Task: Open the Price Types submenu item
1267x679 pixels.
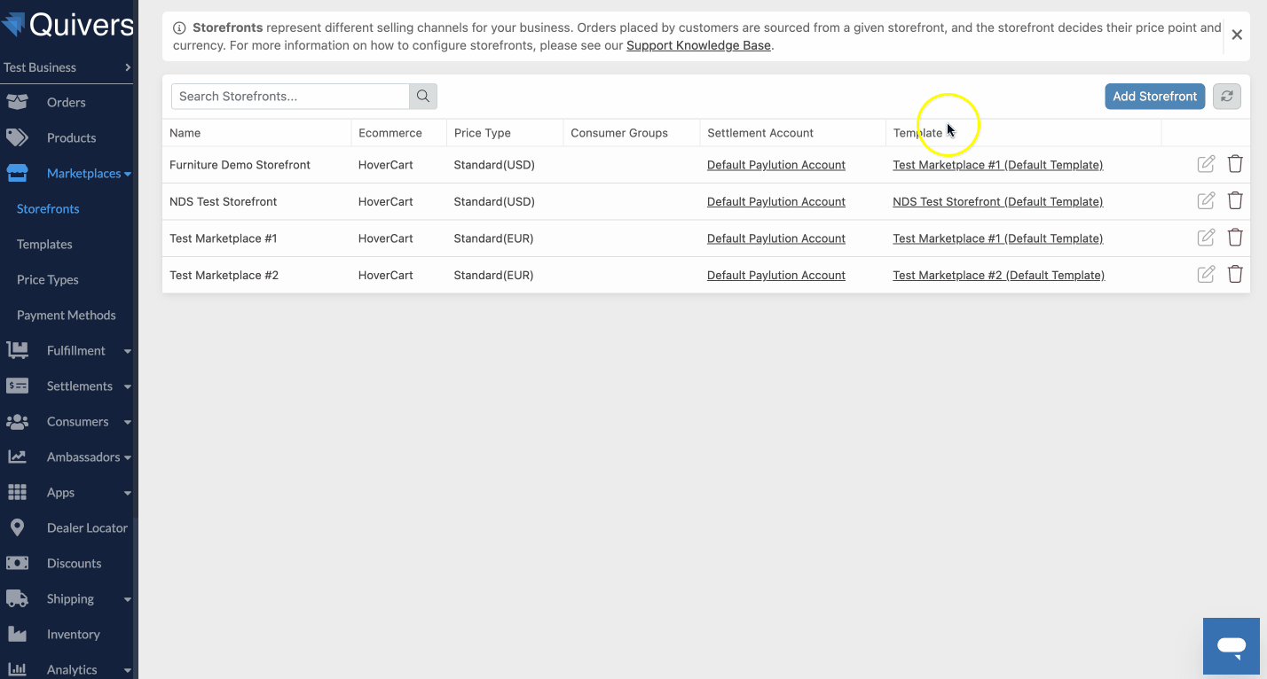Action: [48, 280]
